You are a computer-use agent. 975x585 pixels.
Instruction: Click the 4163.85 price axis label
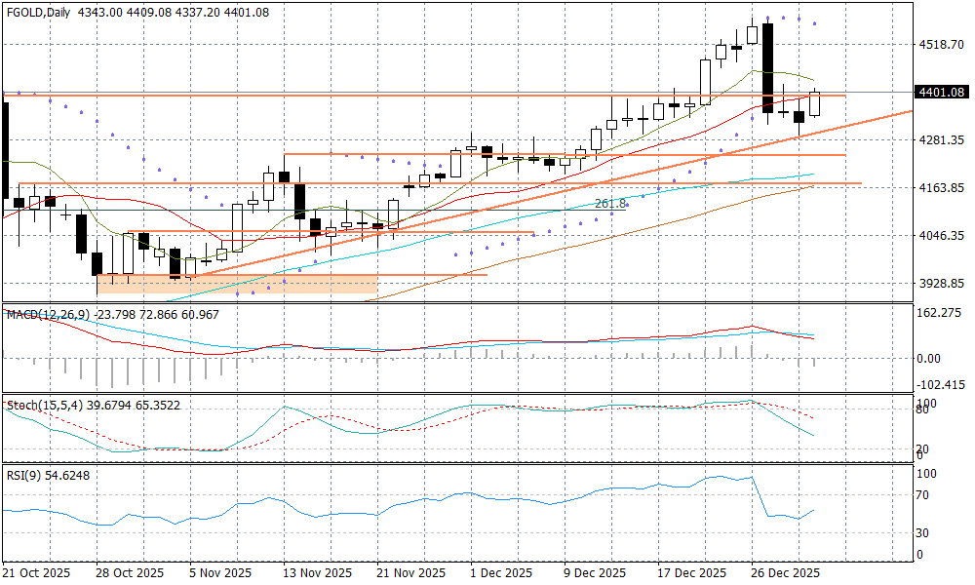[941, 188]
